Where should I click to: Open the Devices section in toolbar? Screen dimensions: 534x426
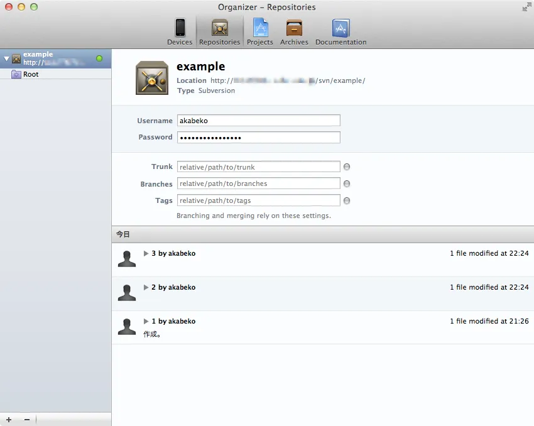180,31
